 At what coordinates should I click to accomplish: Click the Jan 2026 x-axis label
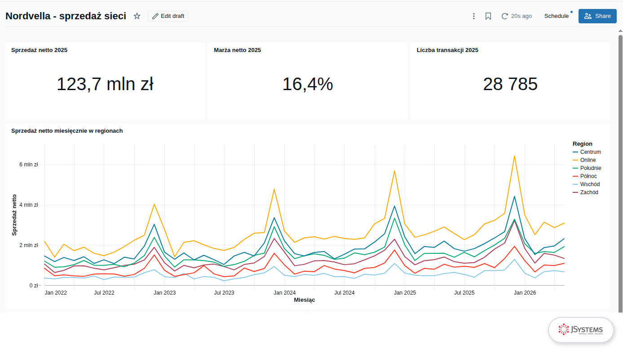[x=525, y=293]
